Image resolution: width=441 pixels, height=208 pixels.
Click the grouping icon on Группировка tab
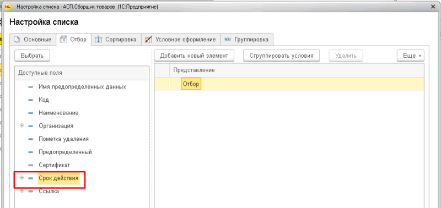click(x=228, y=40)
